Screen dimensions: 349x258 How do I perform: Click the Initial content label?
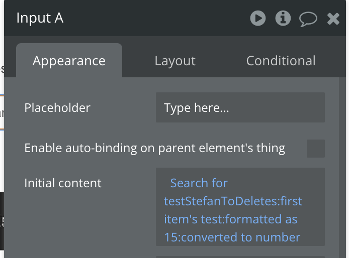pyautogui.click(x=63, y=183)
